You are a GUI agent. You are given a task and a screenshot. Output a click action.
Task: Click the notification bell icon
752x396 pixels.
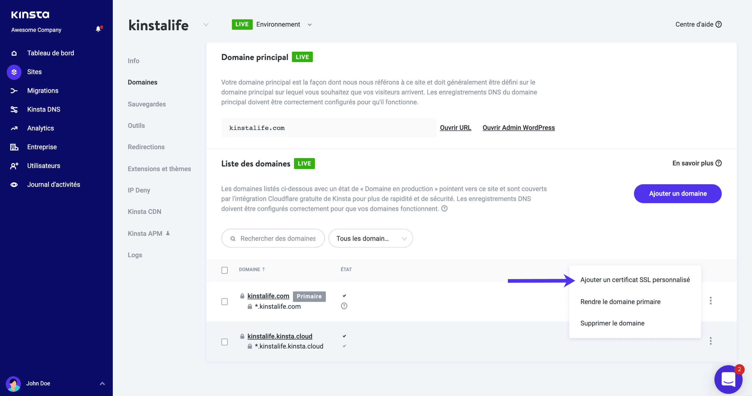pos(98,29)
